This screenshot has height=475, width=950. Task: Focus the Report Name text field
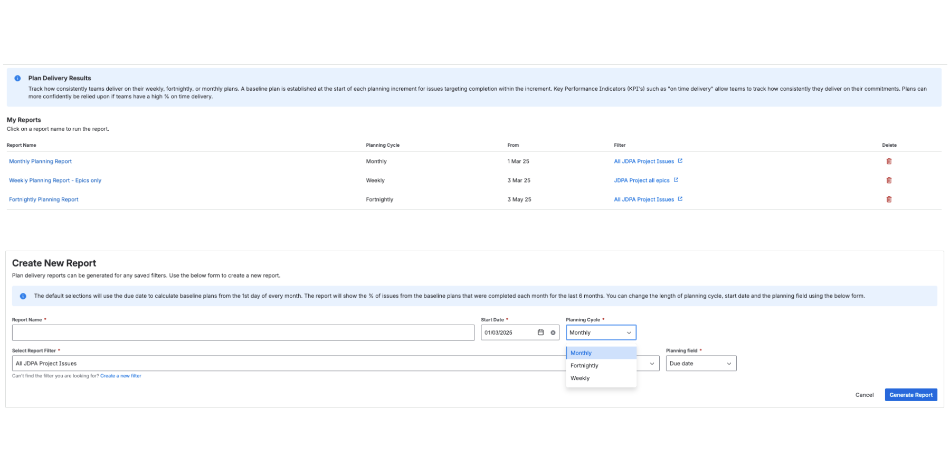243,332
